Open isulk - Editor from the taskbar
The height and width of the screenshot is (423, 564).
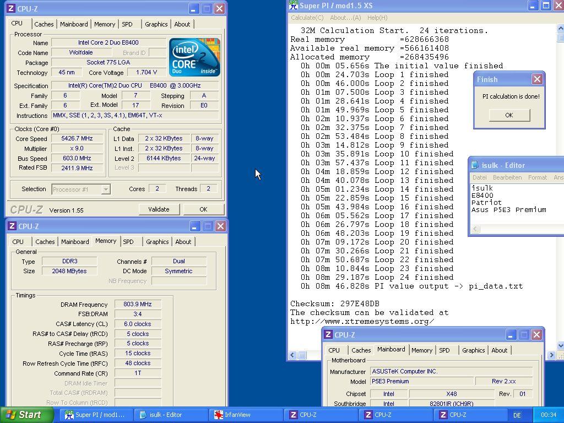(171, 415)
